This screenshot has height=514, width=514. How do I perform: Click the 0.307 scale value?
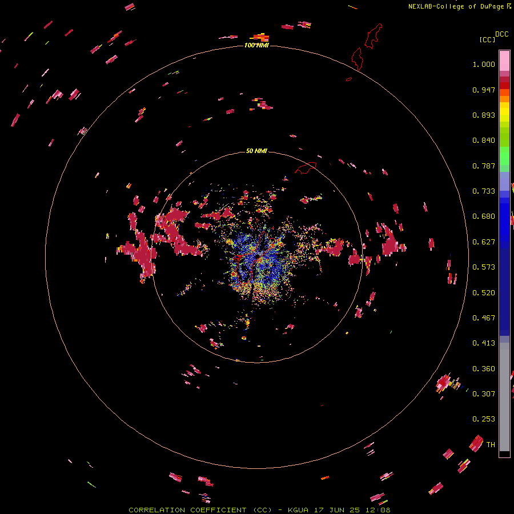[484, 394]
